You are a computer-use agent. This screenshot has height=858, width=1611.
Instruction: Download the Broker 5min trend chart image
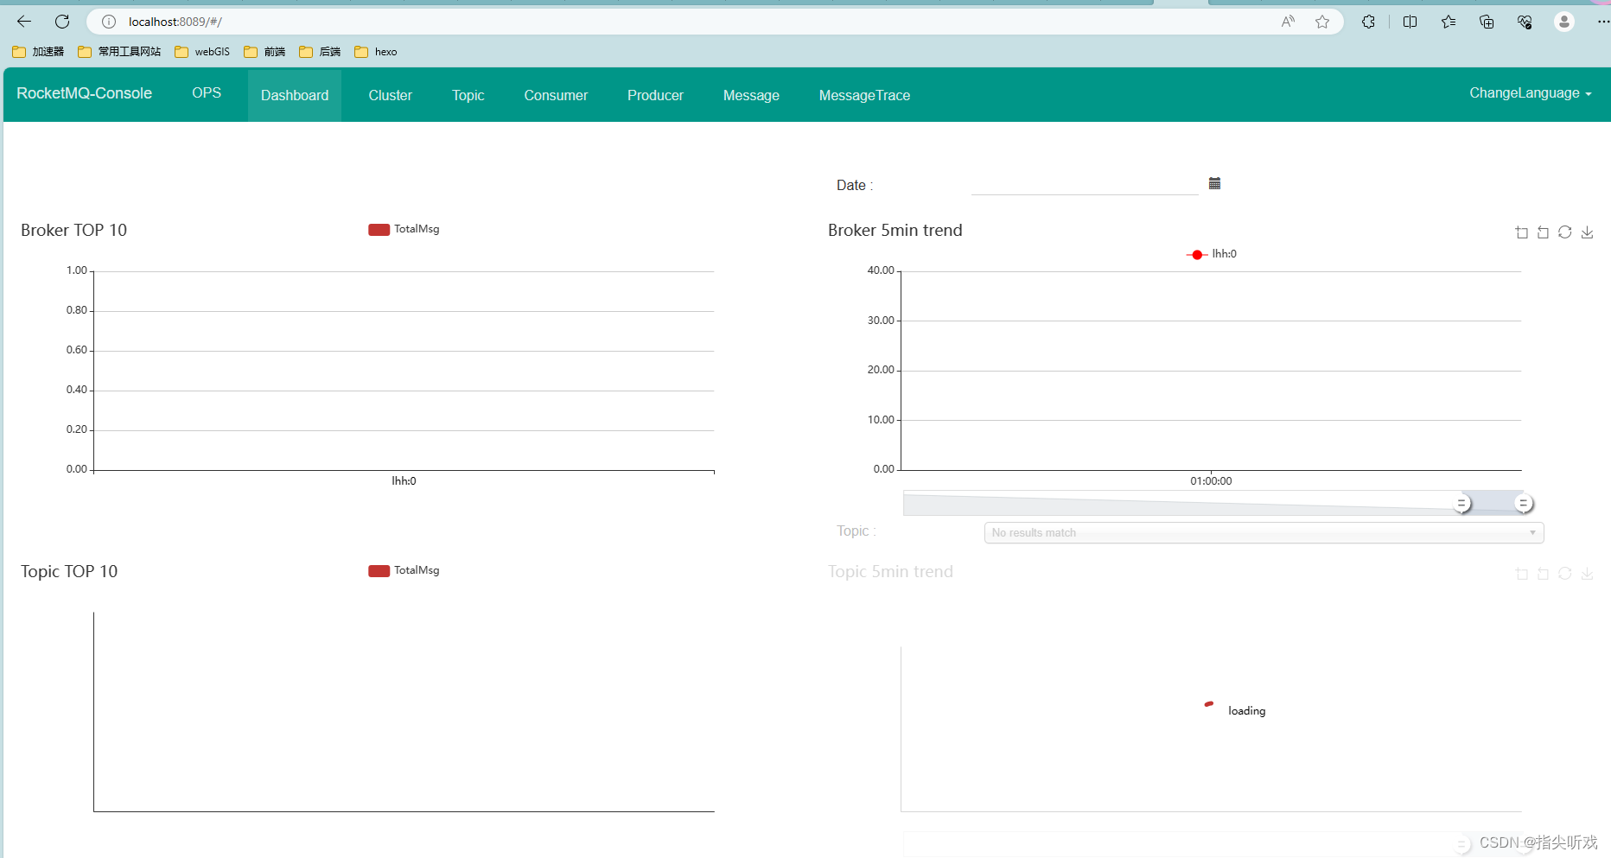[1588, 232]
